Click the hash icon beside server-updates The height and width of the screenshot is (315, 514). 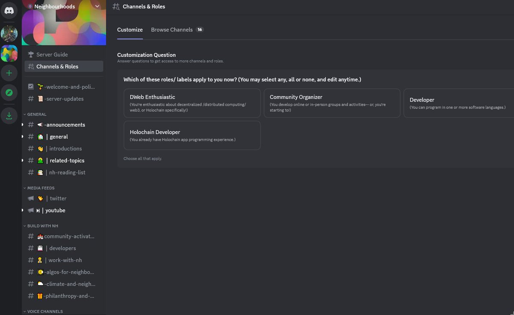[30, 99]
